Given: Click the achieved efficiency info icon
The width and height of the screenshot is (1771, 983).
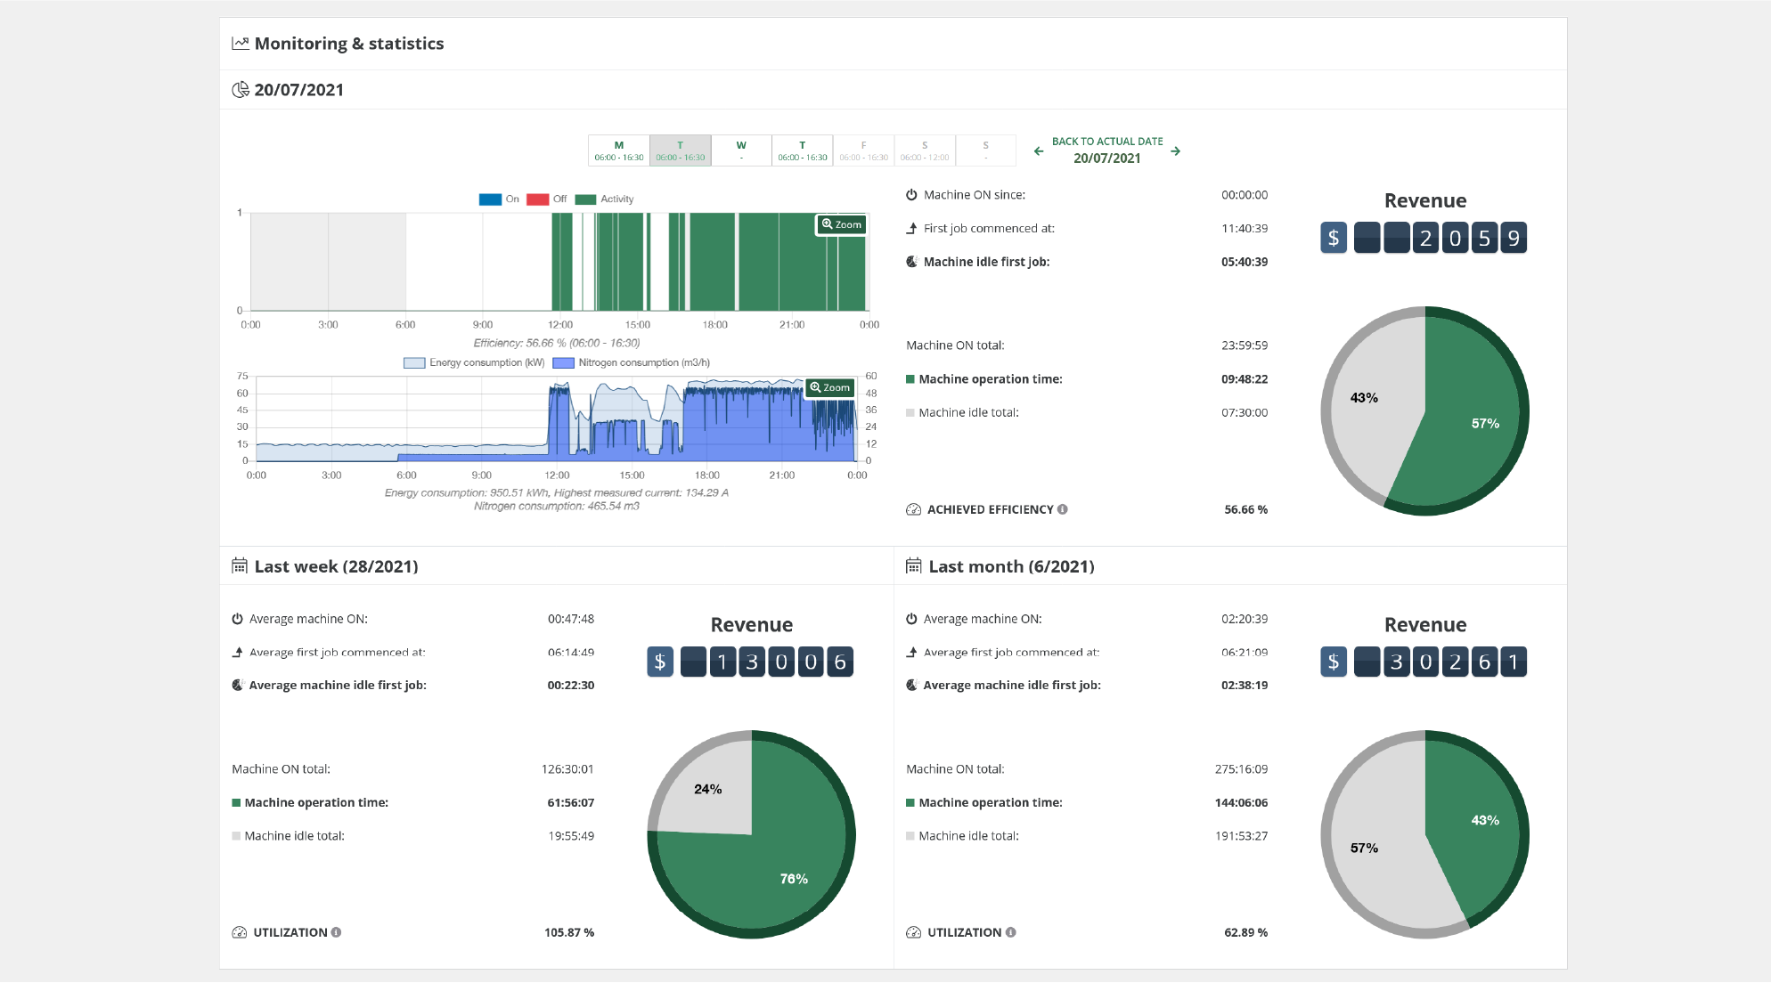Looking at the screenshot, I should (x=1062, y=509).
